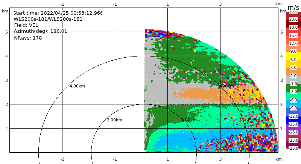Select the 3.0 colorbar tick label
The image size is (301, 164).
tap(293, 68)
